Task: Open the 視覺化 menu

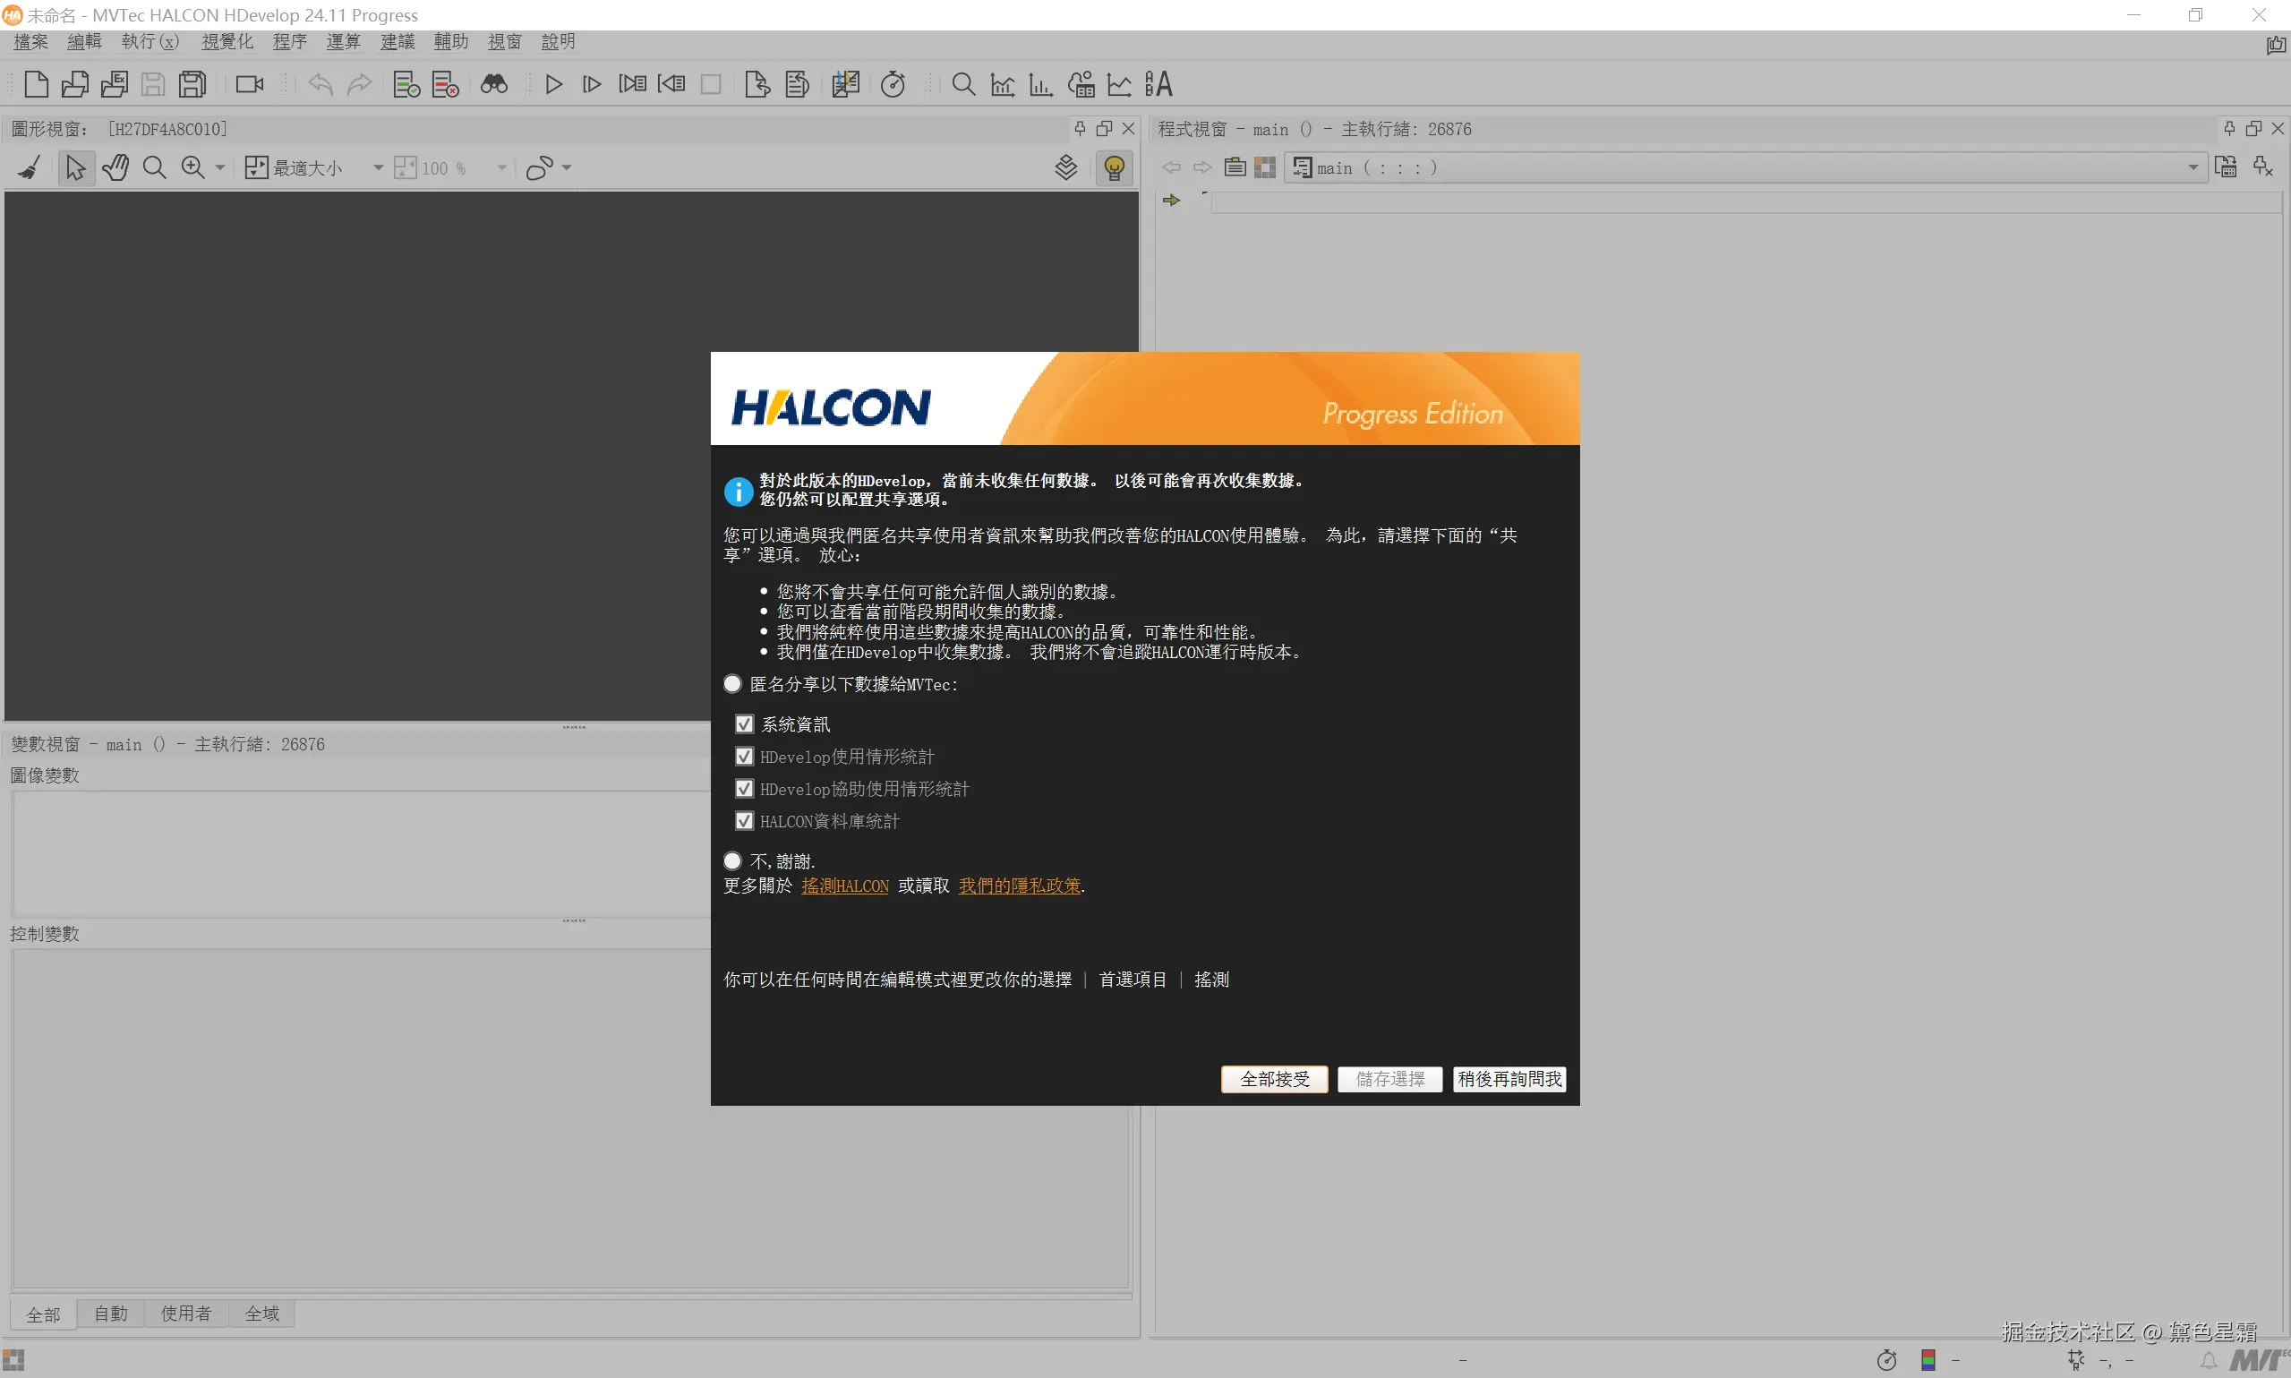Action: (227, 42)
